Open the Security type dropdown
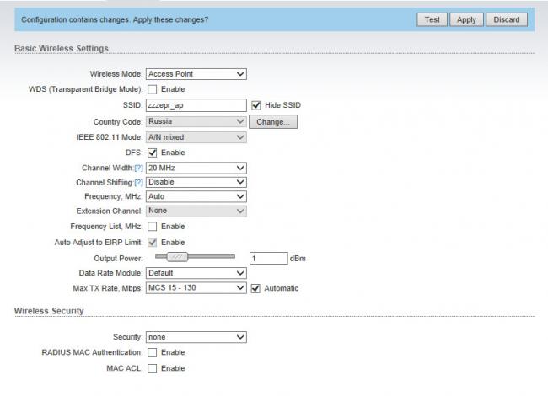This screenshot has width=548, height=396. pyautogui.click(x=196, y=337)
